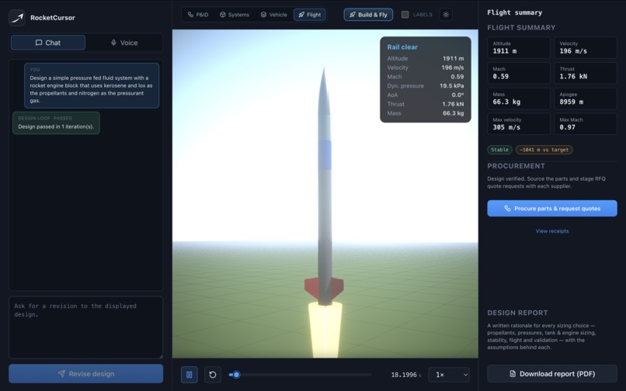Download report as PDF
The image size is (626, 391).
click(x=552, y=374)
